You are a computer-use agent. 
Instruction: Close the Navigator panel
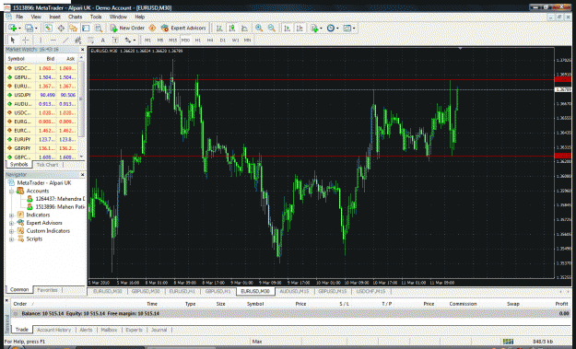[x=82, y=175]
